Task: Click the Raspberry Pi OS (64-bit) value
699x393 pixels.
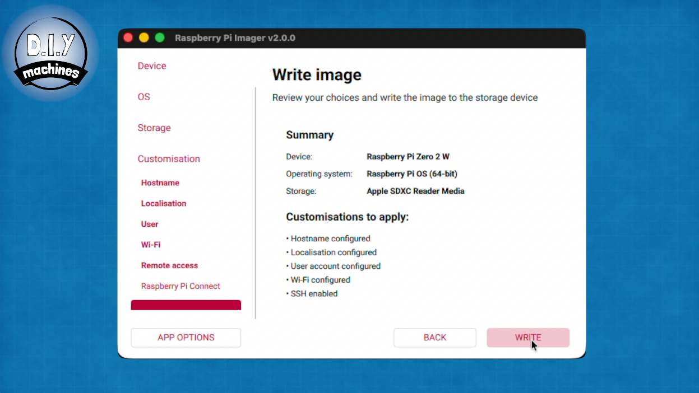Action: 412,174
